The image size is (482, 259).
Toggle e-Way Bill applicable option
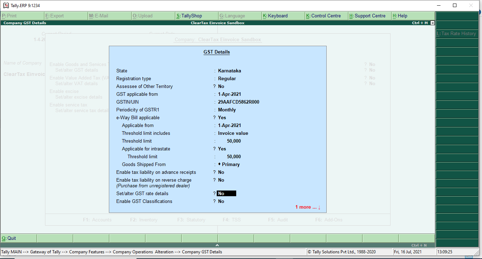222,117
